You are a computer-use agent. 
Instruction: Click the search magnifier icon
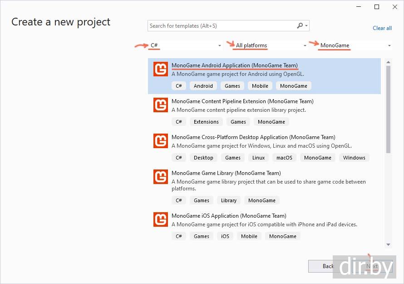[x=300, y=26]
